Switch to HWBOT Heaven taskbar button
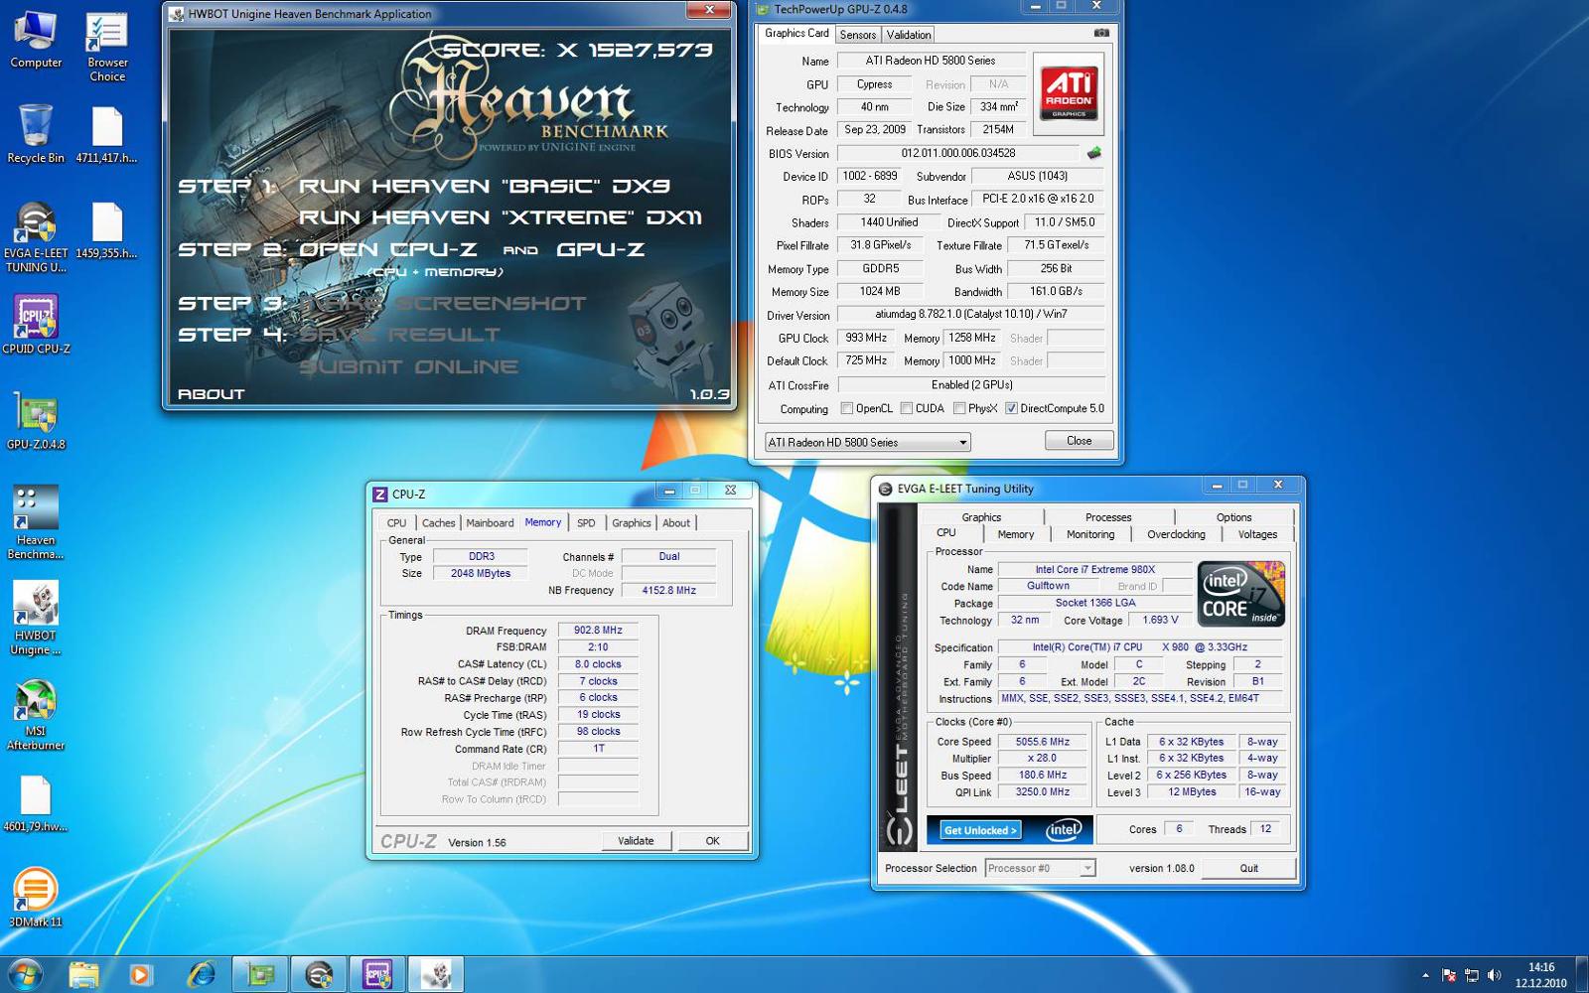Image resolution: width=1589 pixels, height=993 pixels. 436,974
